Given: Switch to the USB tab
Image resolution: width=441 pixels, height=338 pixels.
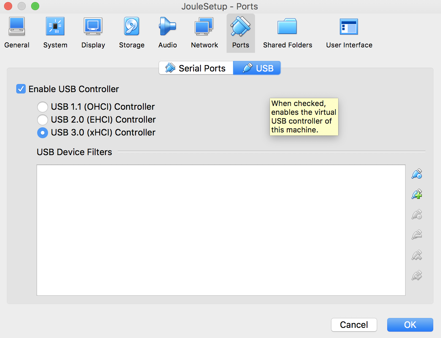Looking at the screenshot, I should (x=257, y=68).
